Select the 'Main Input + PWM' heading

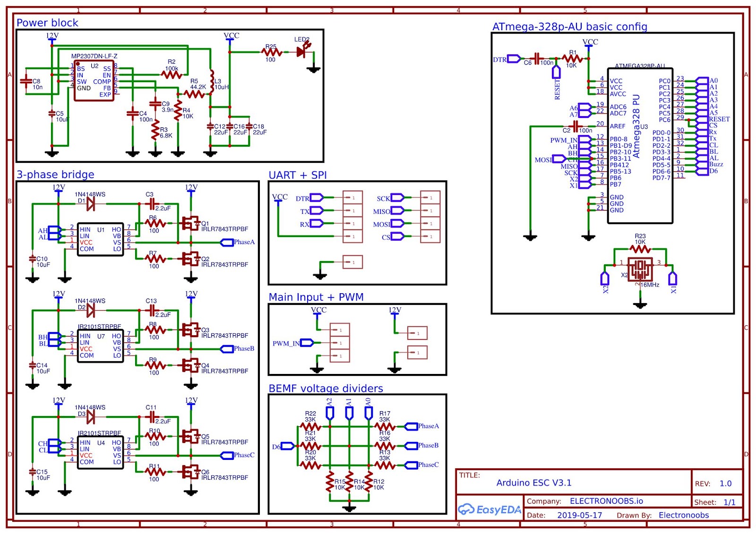tap(316, 297)
